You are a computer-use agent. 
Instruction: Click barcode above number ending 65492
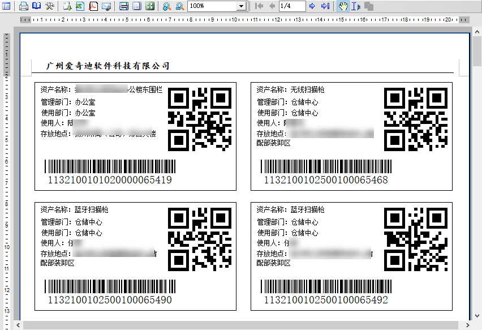point(326,286)
